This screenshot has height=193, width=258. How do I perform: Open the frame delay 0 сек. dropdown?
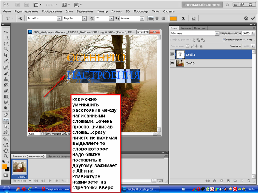[22, 177]
